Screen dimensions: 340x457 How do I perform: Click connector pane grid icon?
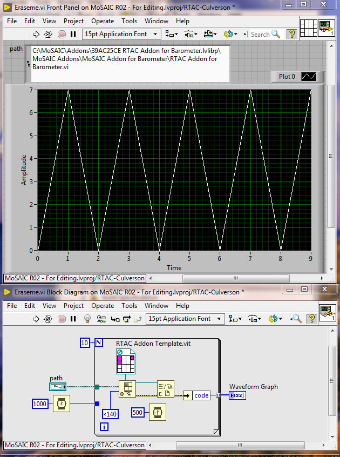tap(308, 28)
